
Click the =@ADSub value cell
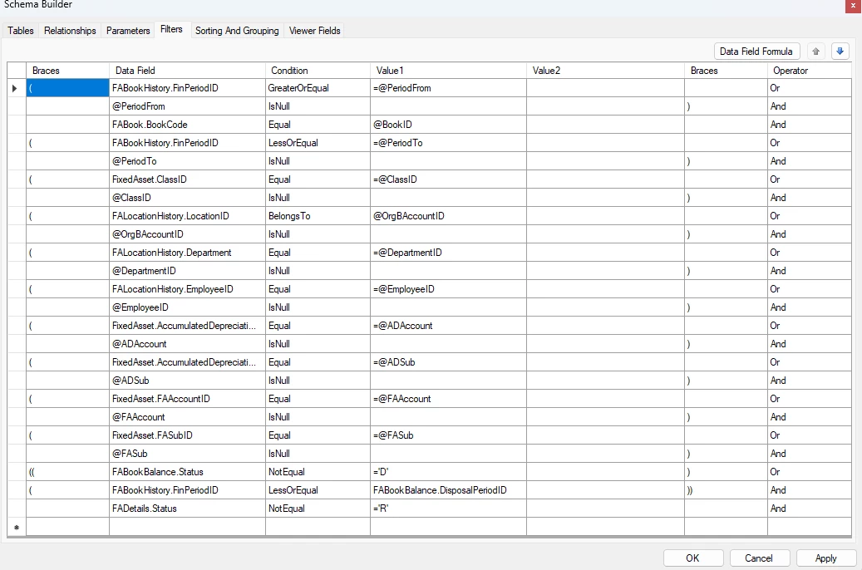pyautogui.click(x=448, y=362)
